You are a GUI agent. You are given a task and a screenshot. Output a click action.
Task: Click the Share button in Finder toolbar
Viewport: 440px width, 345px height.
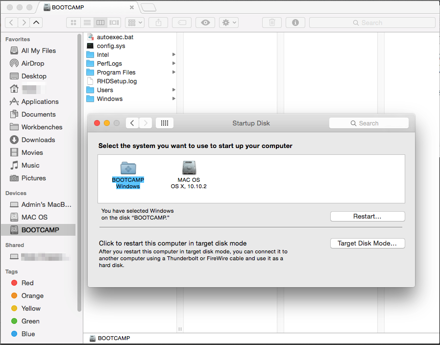point(158,23)
